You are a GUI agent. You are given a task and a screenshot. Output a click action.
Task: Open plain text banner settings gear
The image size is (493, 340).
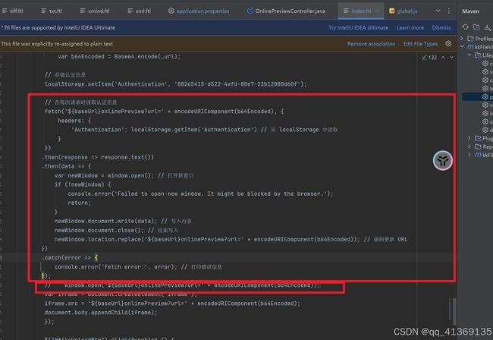[448, 43]
